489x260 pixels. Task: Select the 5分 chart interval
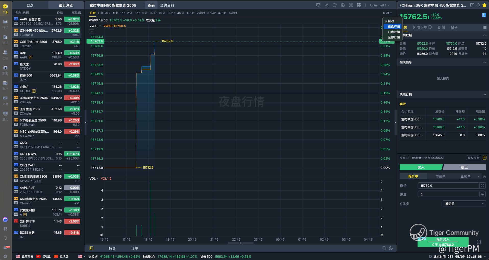[145, 13]
